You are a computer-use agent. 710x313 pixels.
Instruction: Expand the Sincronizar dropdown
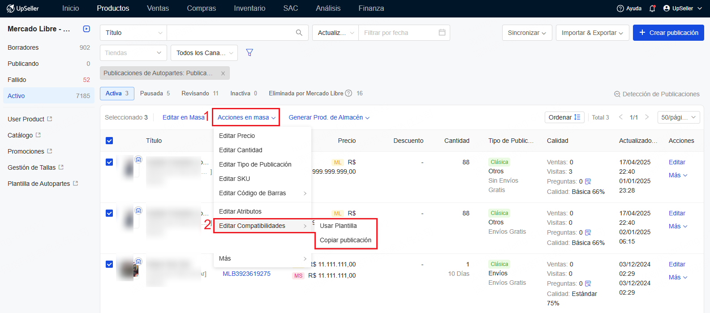527,33
